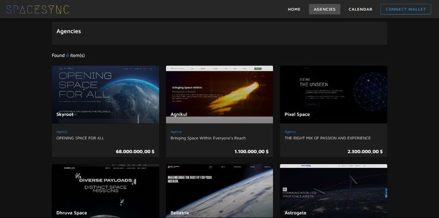This screenshot has width=439, height=218.
Task: Select 'Bringing Space Within Everyone's Reach' title
Action: [208, 138]
